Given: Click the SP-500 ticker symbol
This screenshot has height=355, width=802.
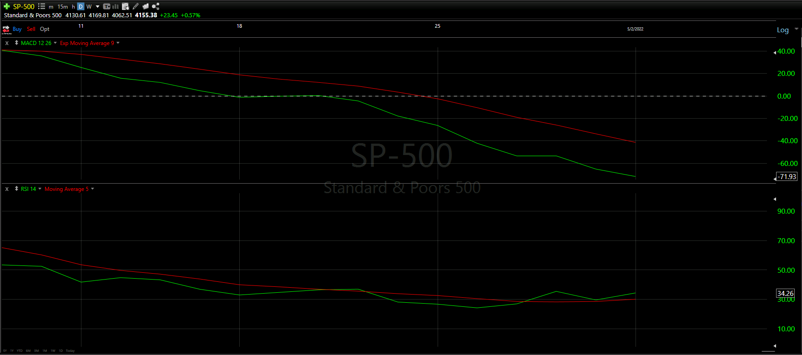Looking at the screenshot, I should [24, 6].
